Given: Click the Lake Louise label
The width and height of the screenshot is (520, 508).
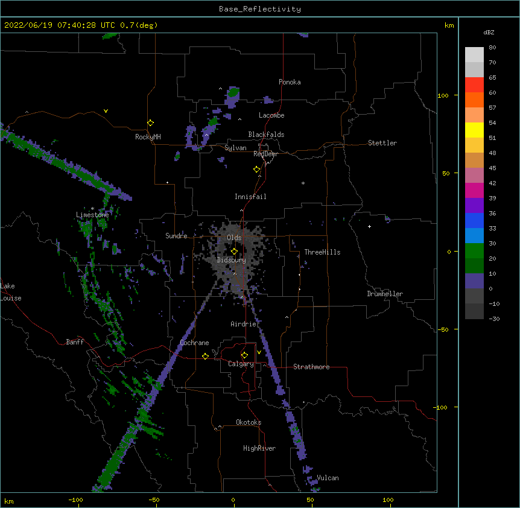Looking at the screenshot, I should coord(11,292).
